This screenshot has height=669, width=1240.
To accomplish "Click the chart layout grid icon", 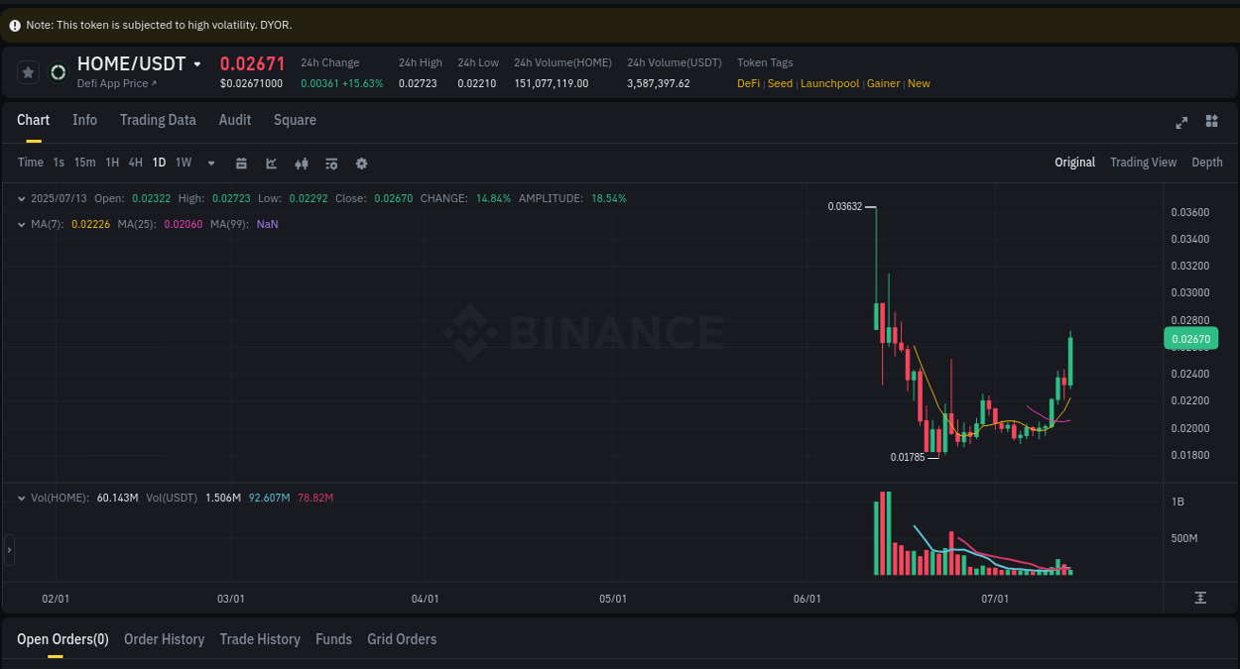I will (x=1211, y=122).
